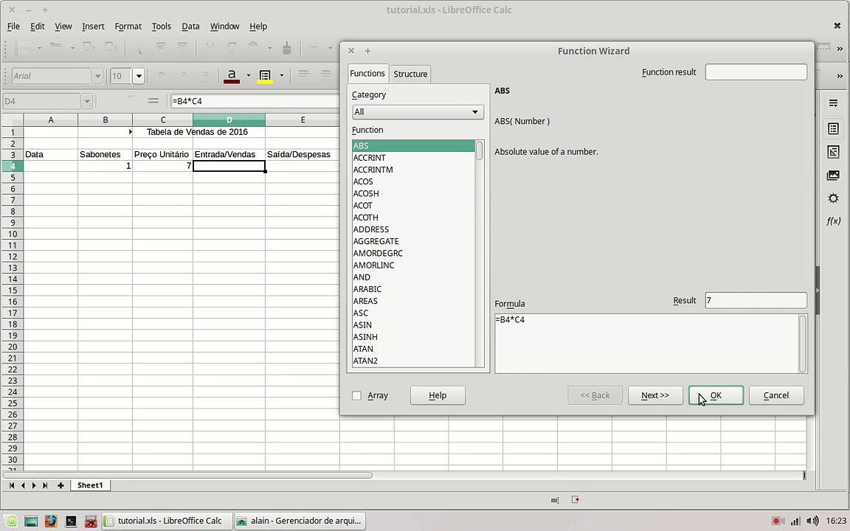Switch to the Structure tab
The height and width of the screenshot is (531, 850).
pyautogui.click(x=410, y=74)
